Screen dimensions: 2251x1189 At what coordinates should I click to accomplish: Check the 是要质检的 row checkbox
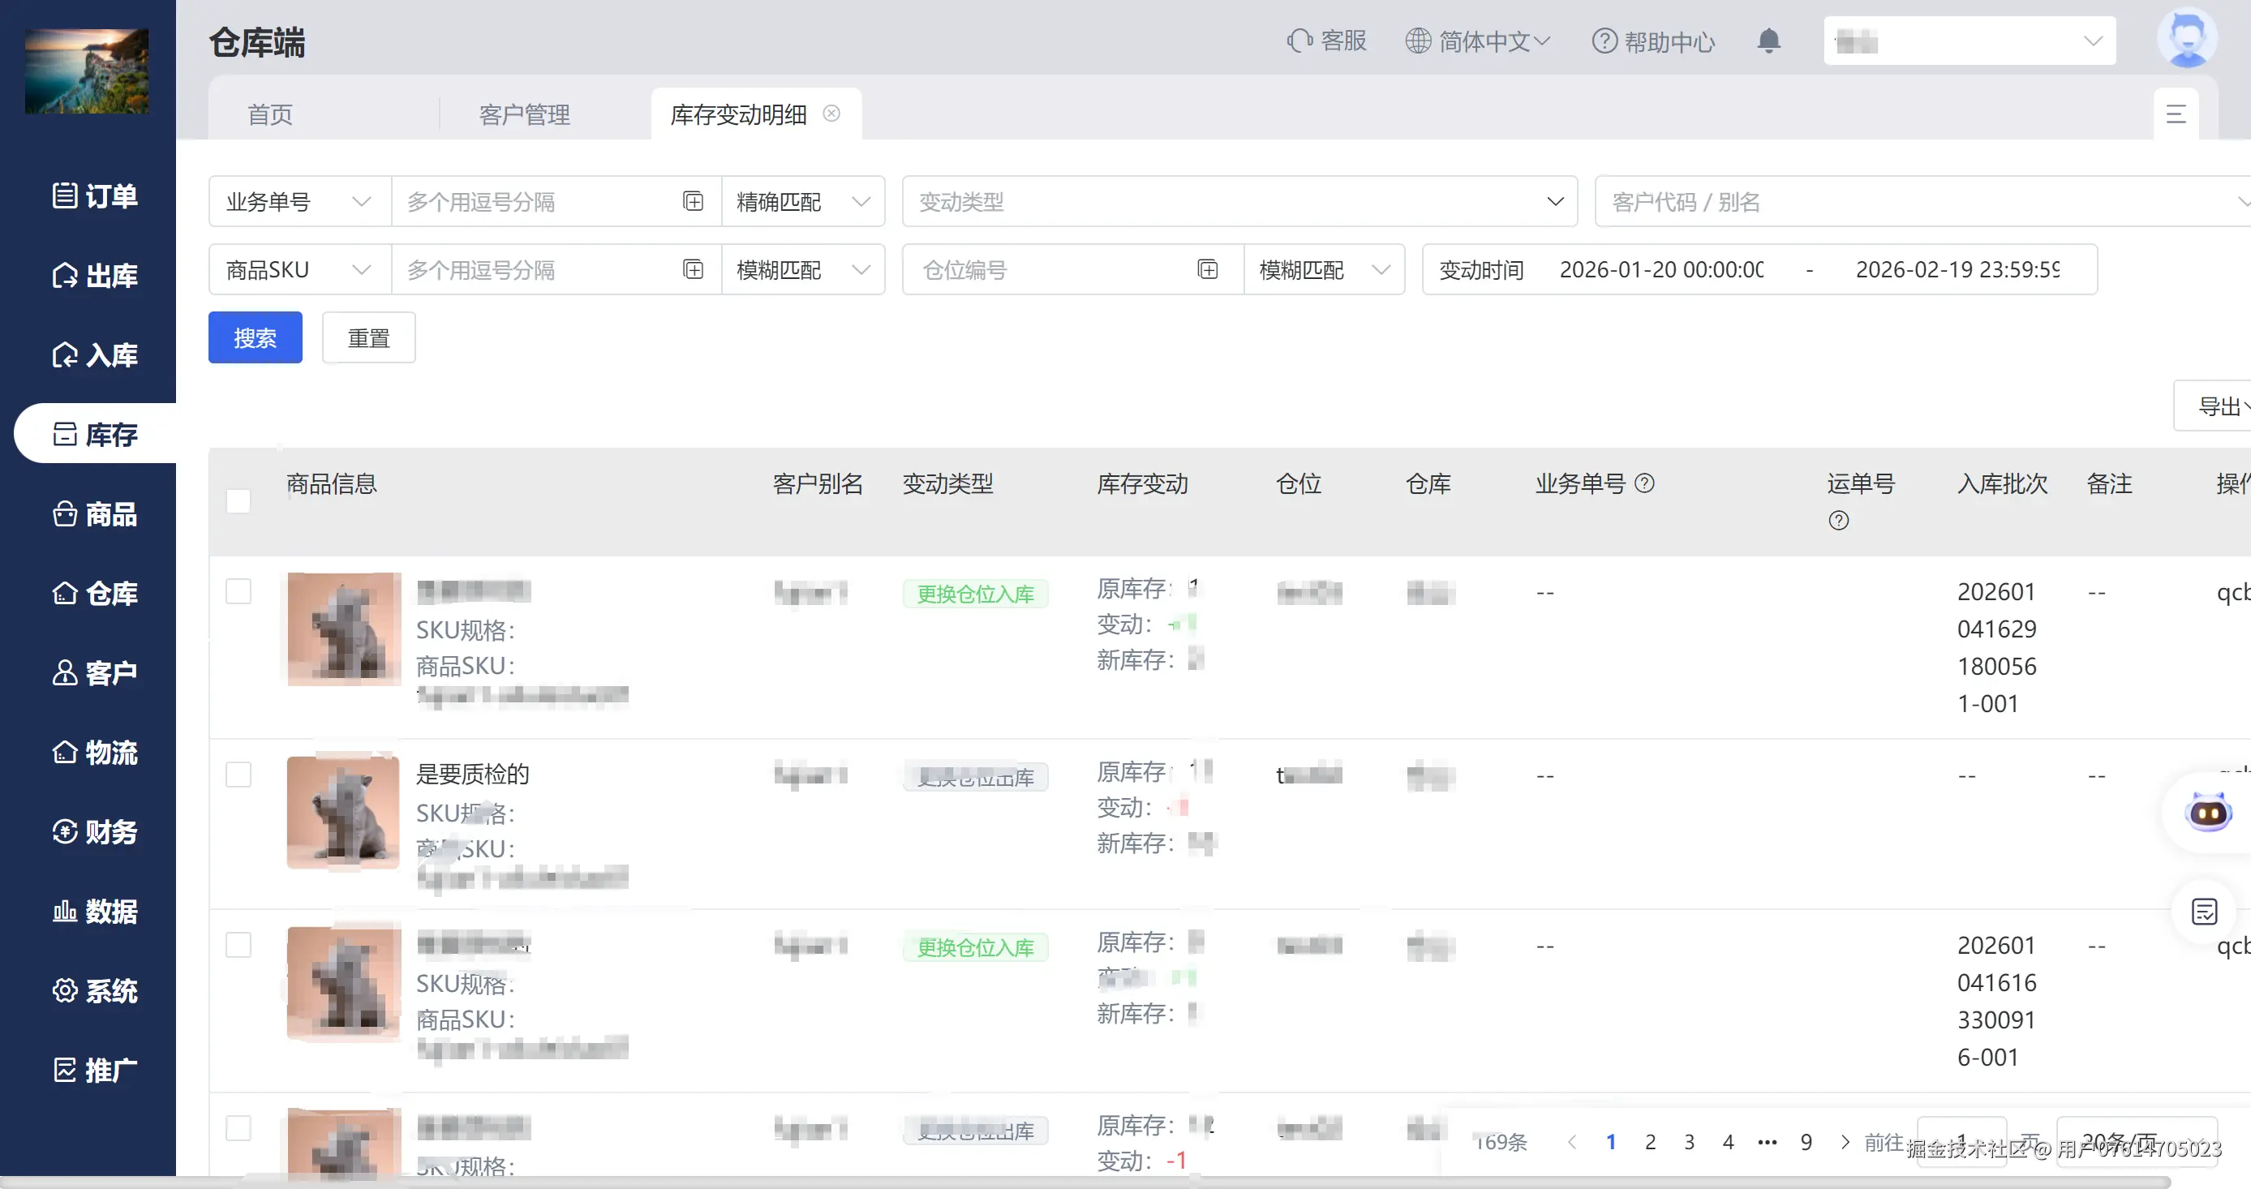(238, 775)
